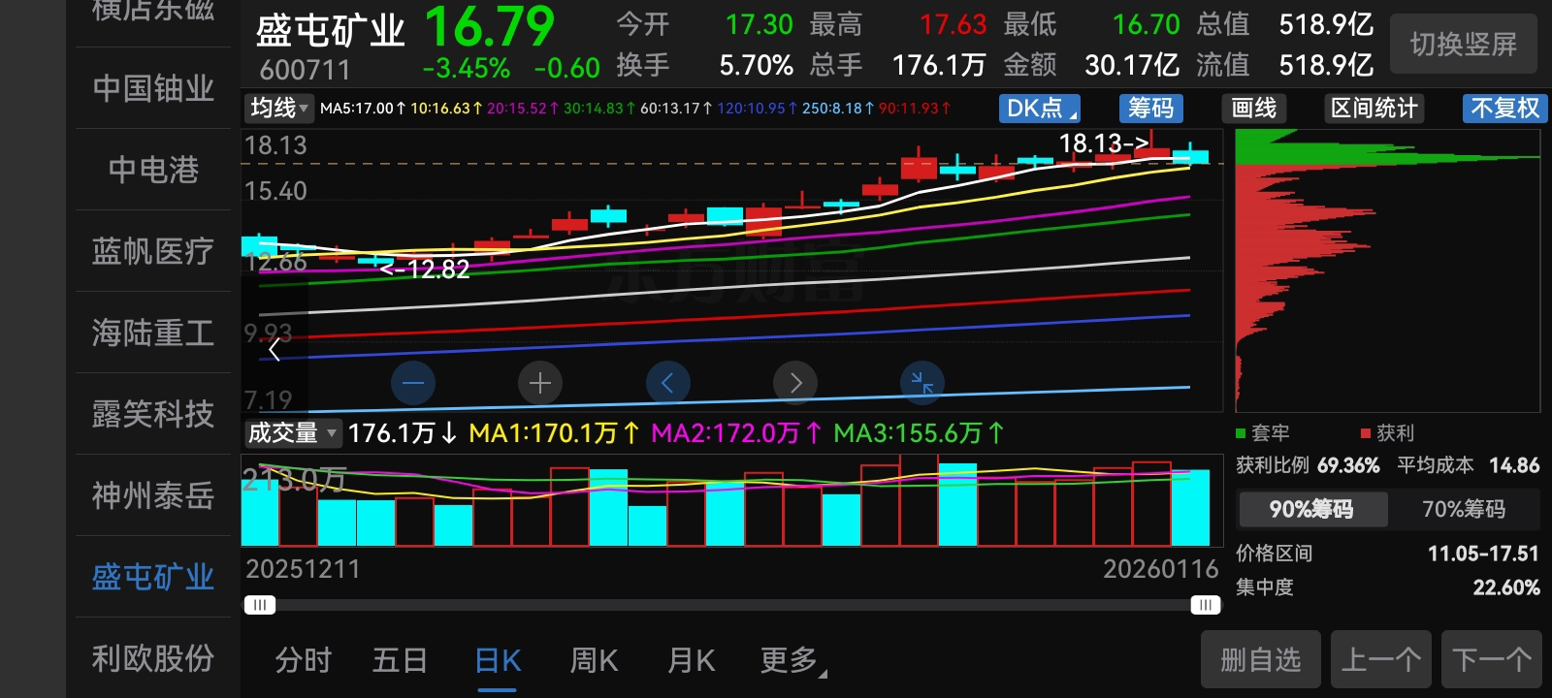Go to previous stock with 上一个
The image size is (1552, 698).
click(x=1381, y=660)
